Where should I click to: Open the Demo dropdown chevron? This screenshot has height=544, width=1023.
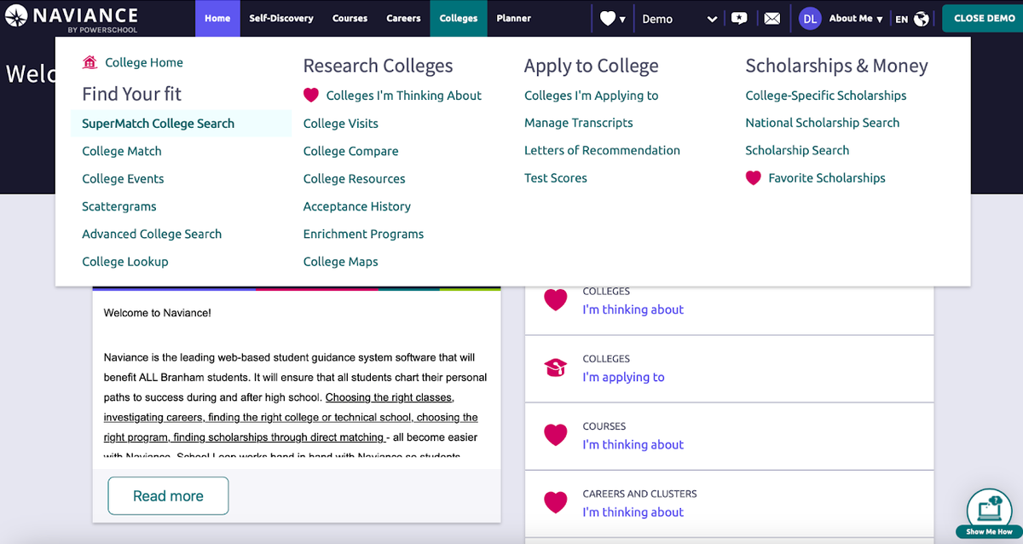tap(712, 17)
